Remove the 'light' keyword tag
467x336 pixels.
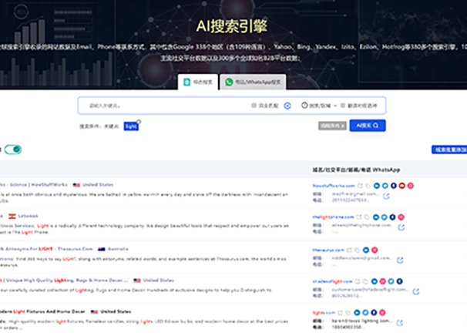(139, 122)
